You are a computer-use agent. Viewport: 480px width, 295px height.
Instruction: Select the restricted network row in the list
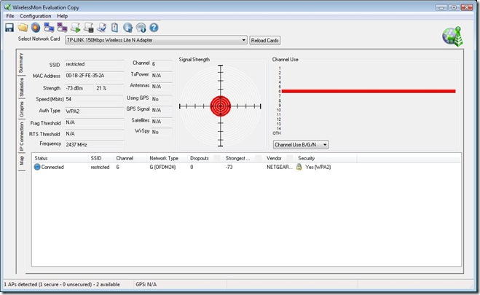(x=100, y=167)
